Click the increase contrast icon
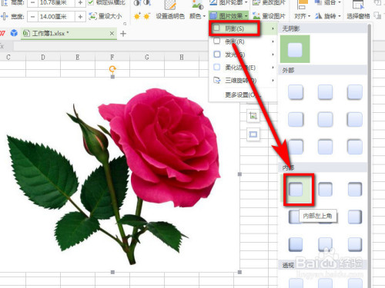 coord(137,3)
